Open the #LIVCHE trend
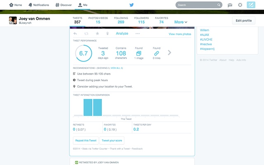The width and height of the screenshot is (264, 165). point(206,40)
